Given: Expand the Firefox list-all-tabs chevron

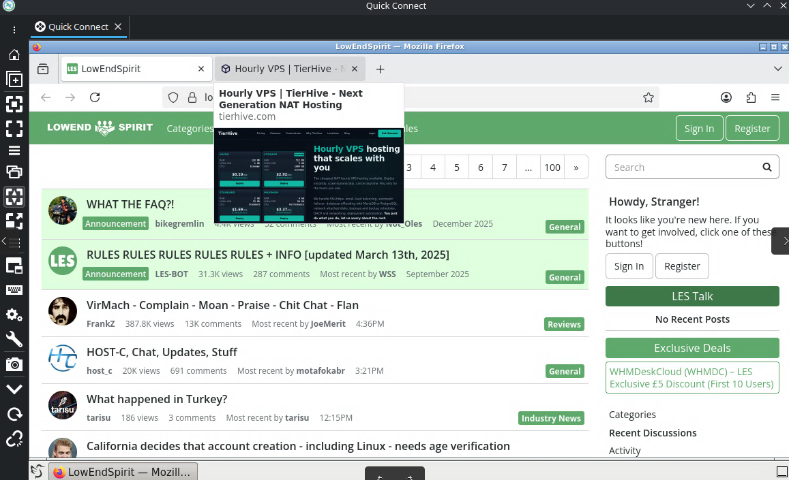Looking at the screenshot, I should coord(778,69).
